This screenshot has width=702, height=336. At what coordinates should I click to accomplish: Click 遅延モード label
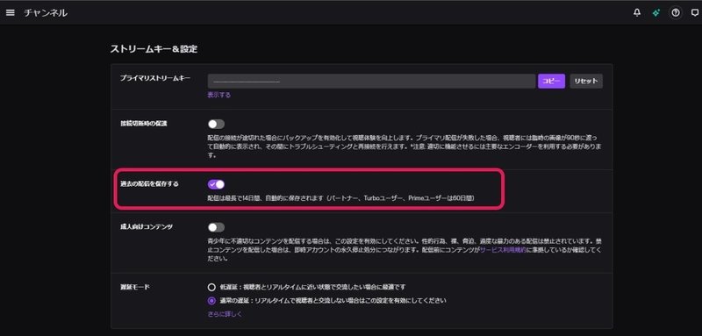[135, 286]
